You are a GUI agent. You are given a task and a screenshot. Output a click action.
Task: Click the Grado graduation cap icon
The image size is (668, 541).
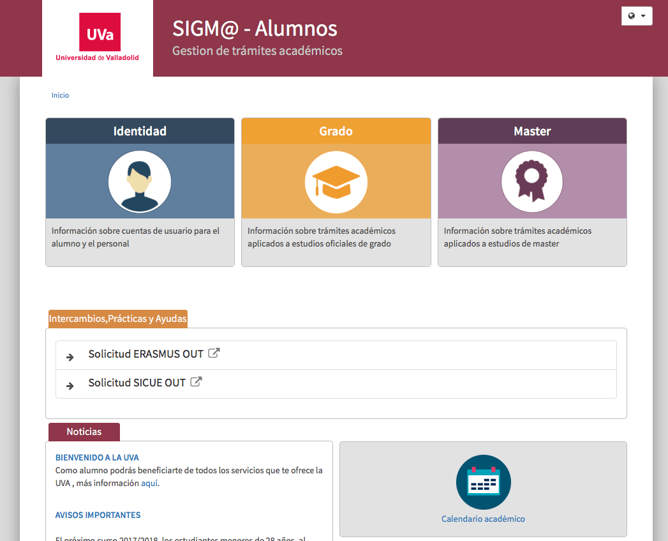[336, 182]
